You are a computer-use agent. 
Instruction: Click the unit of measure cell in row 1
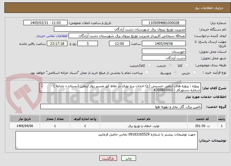click(85, 126)
